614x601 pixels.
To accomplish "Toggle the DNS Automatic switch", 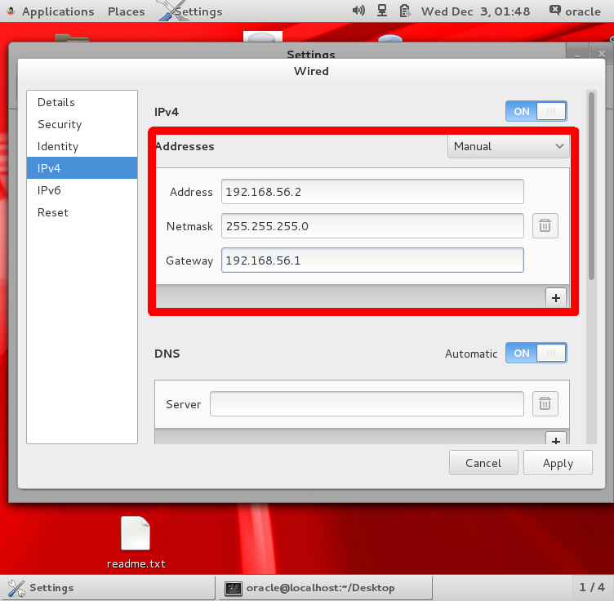I will 536,353.
